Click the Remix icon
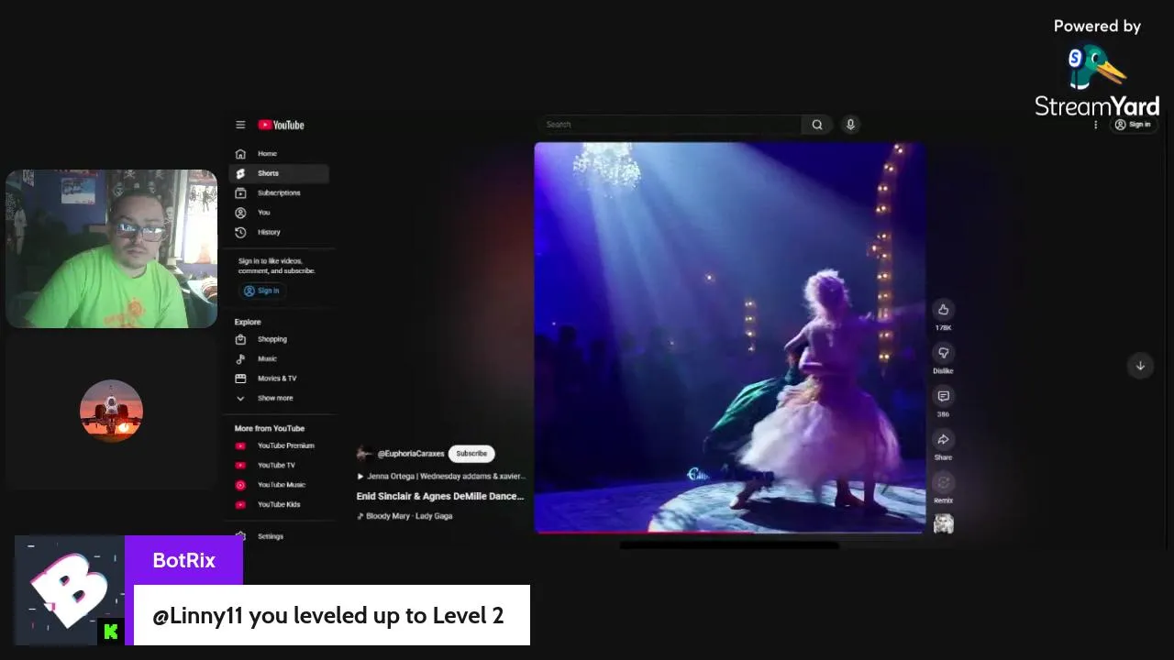Image resolution: width=1174 pixels, height=660 pixels. coord(943,482)
